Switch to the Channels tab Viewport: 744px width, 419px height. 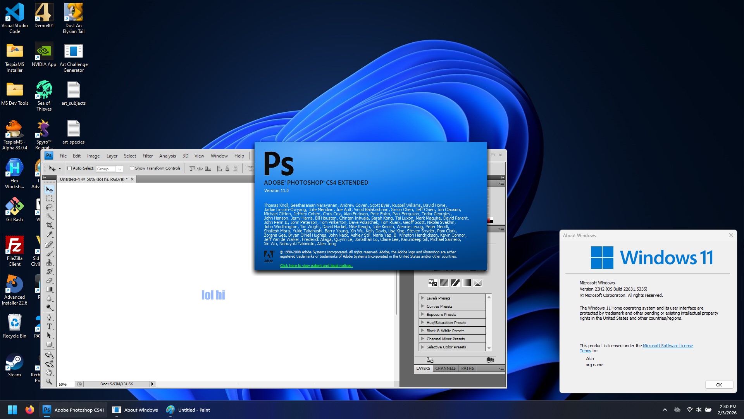[445, 368]
